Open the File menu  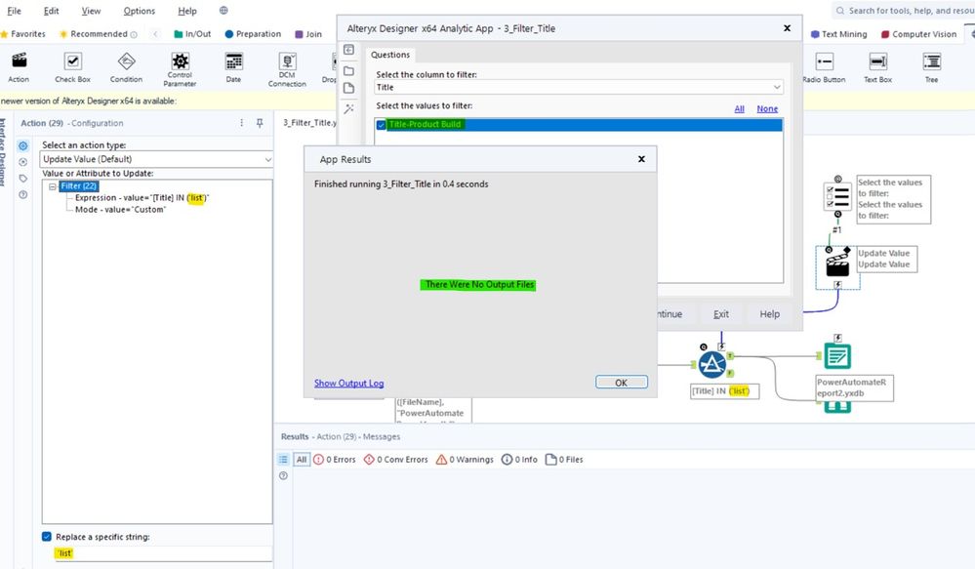(x=14, y=11)
